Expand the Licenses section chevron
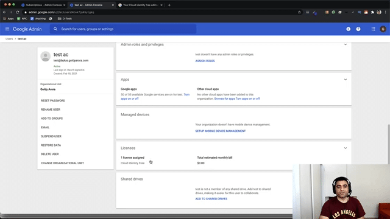390x219 pixels. [346, 148]
